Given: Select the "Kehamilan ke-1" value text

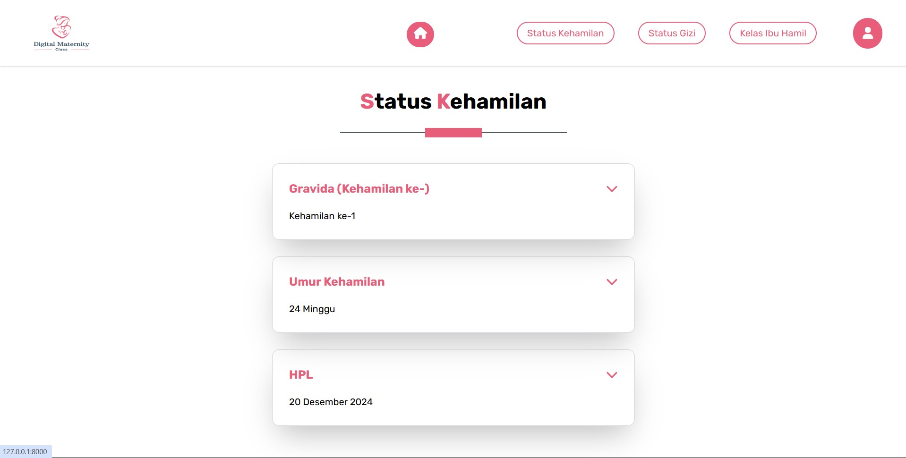Looking at the screenshot, I should coord(322,216).
